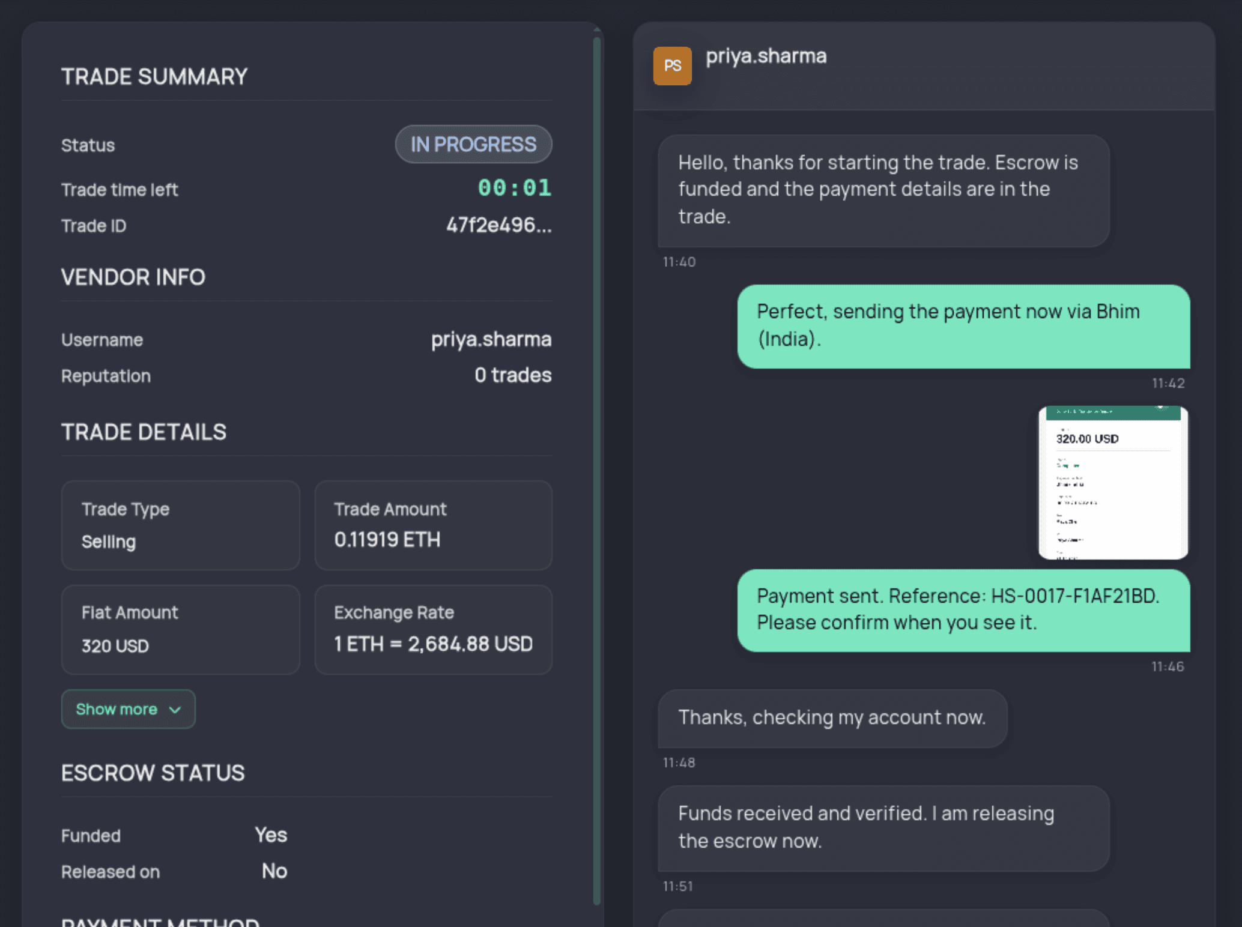Click the escrow Funded value Yes

[271, 835]
